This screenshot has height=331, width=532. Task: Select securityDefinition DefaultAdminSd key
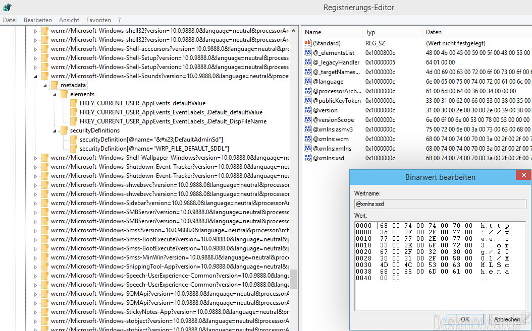coord(151,139)
